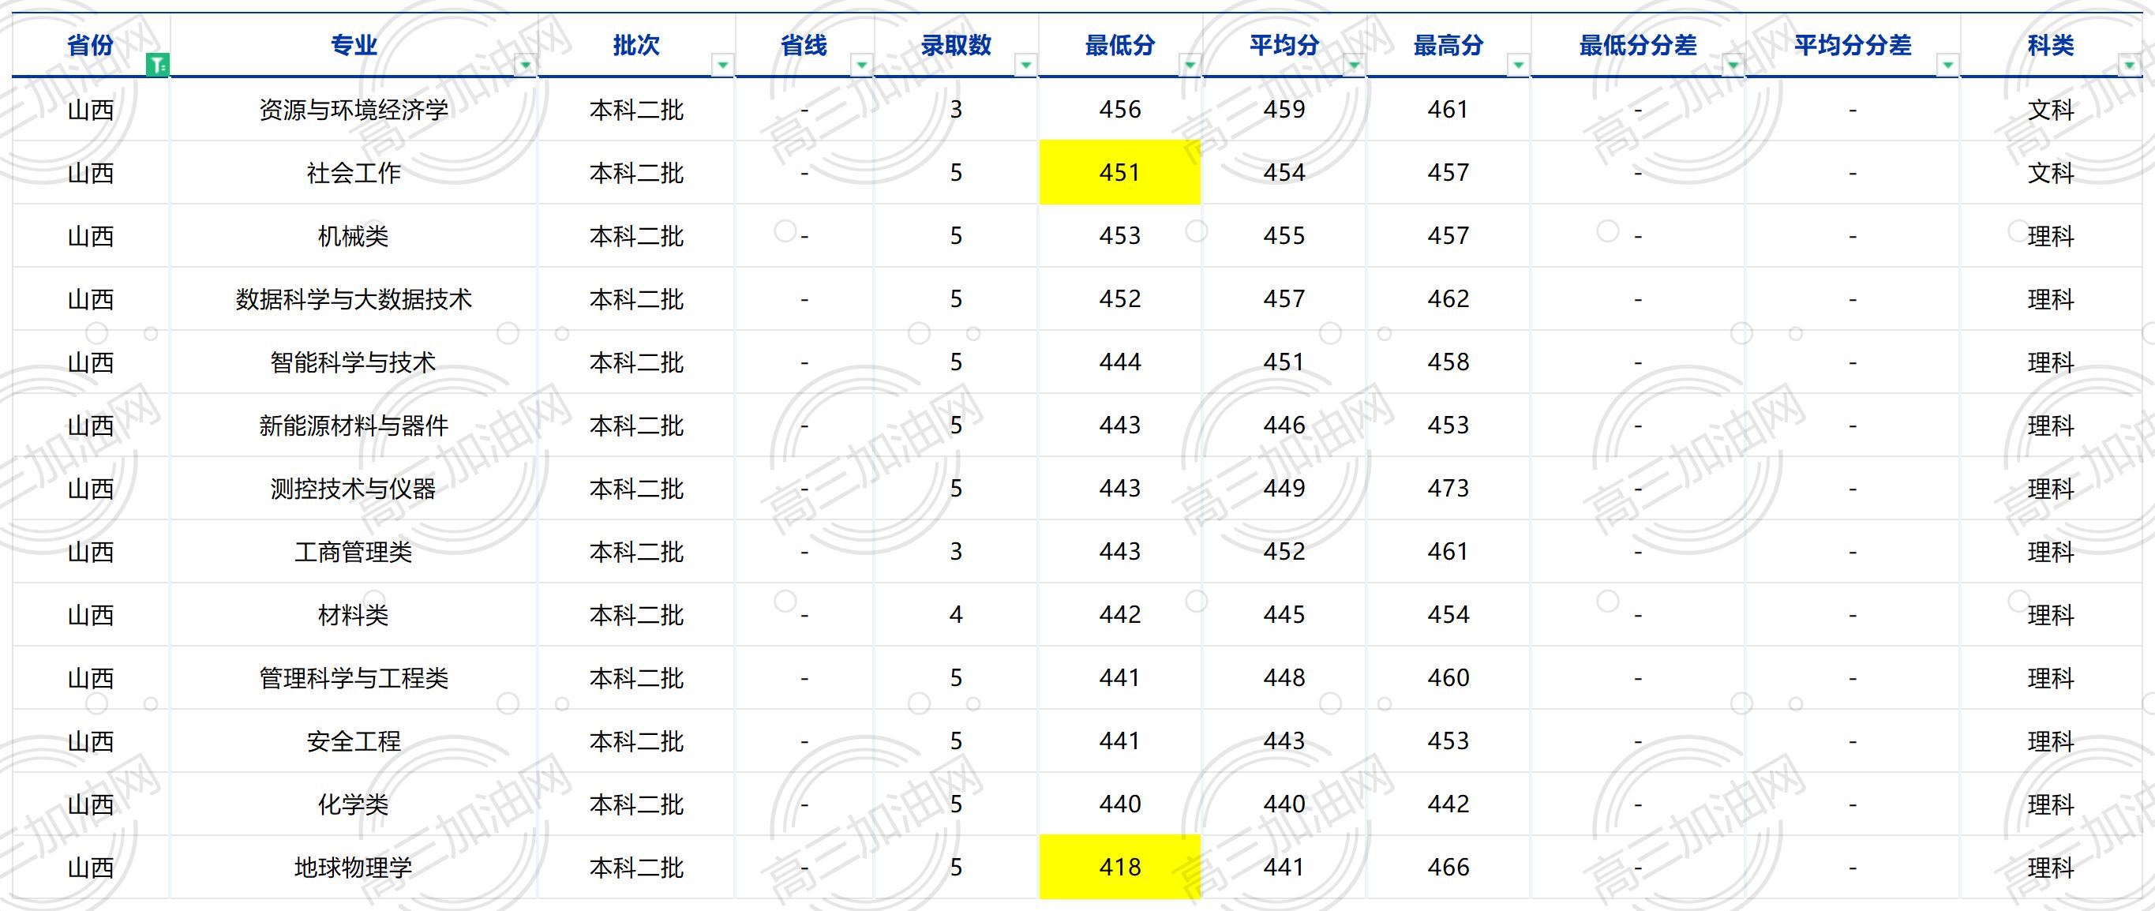
Task: Click 最高分 value 460 in 管理科学与工程类 row
Action: click(x=1448, y=677)
